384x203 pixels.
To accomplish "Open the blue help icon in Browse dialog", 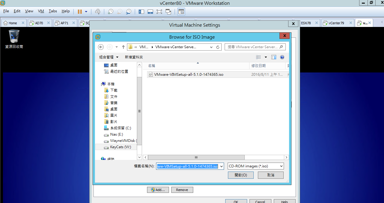I will [x=282, y=57].
